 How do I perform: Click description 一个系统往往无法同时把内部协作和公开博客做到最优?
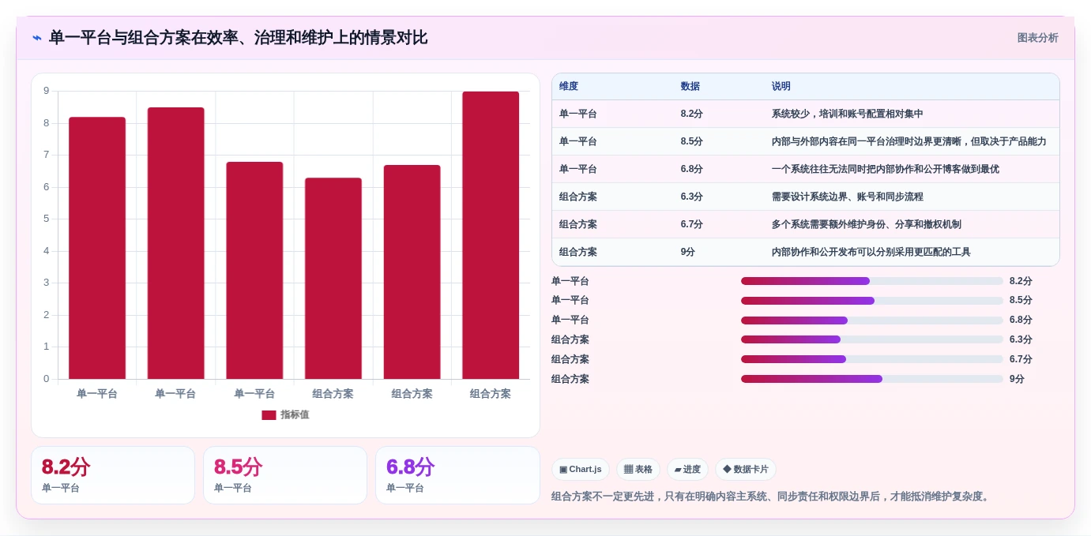tap(886, 170)
